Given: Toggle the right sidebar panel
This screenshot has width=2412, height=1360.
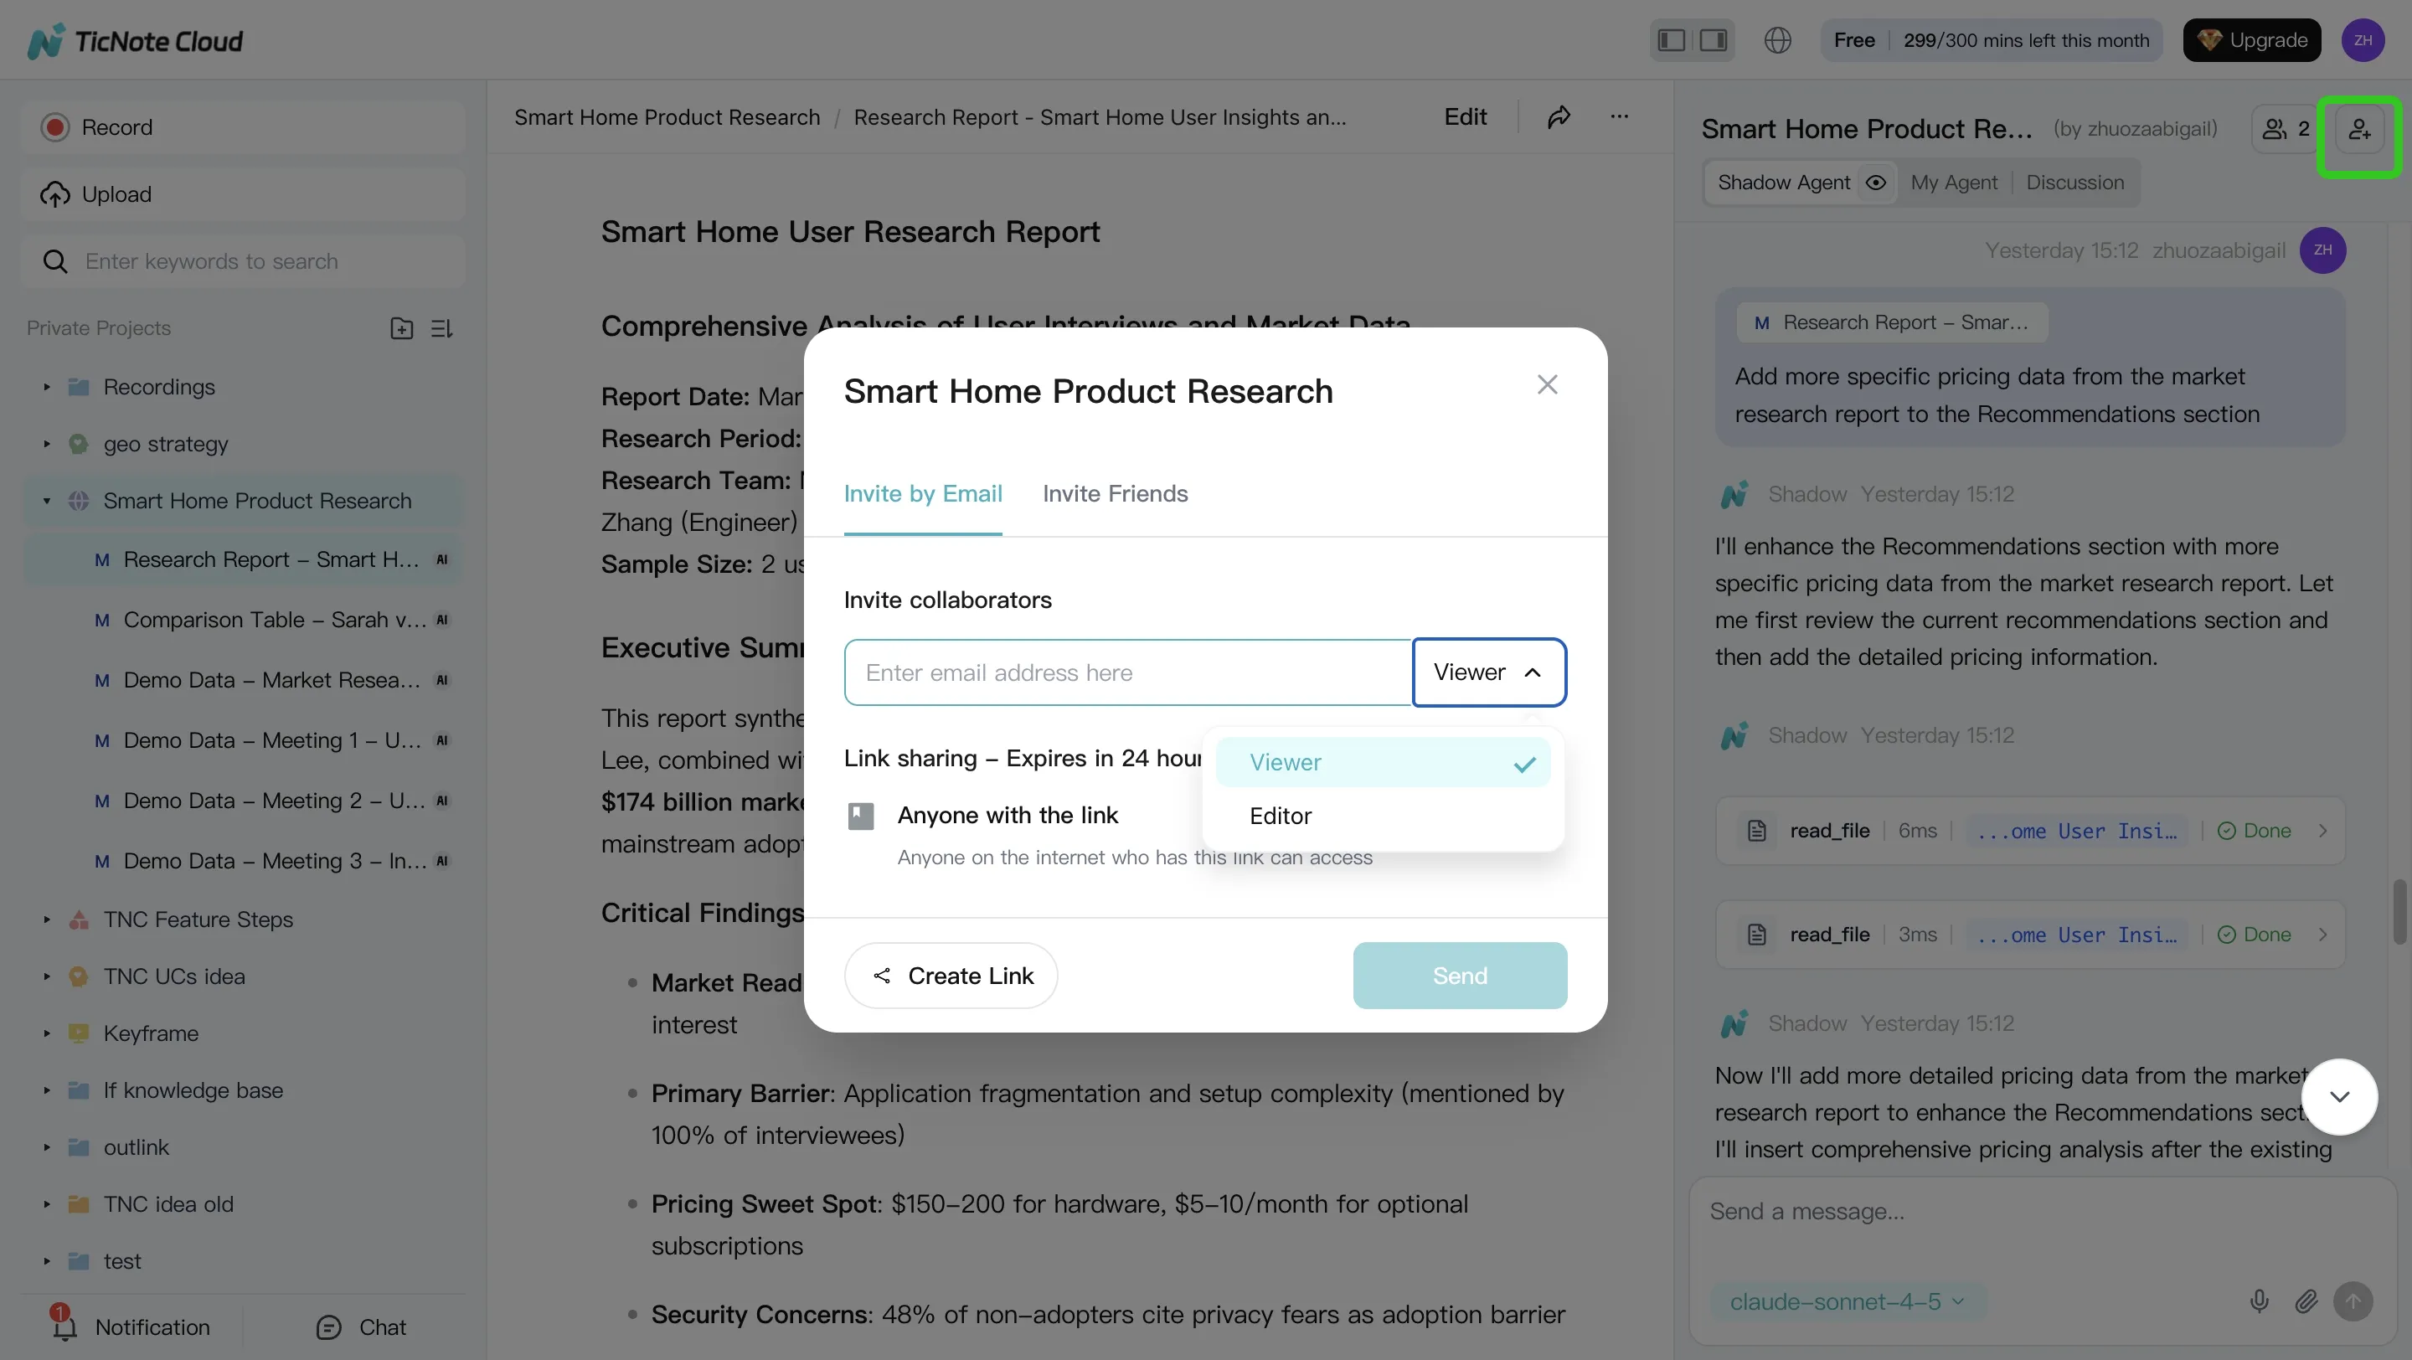Looking at the screenshot, I should pos(1713,40).
